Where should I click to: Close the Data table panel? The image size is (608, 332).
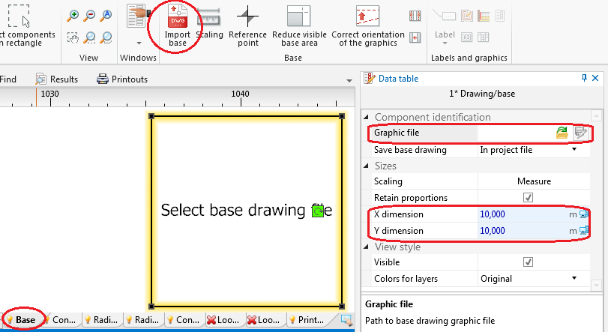[x=595, y=78]
